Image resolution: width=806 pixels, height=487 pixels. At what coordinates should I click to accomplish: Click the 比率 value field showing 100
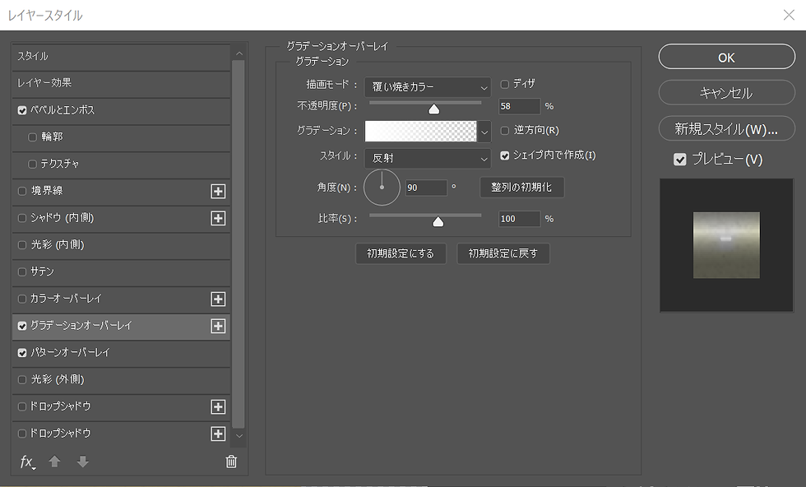[x=519, y=219]
